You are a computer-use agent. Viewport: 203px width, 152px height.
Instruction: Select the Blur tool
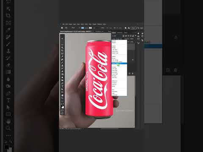(62, 77)
